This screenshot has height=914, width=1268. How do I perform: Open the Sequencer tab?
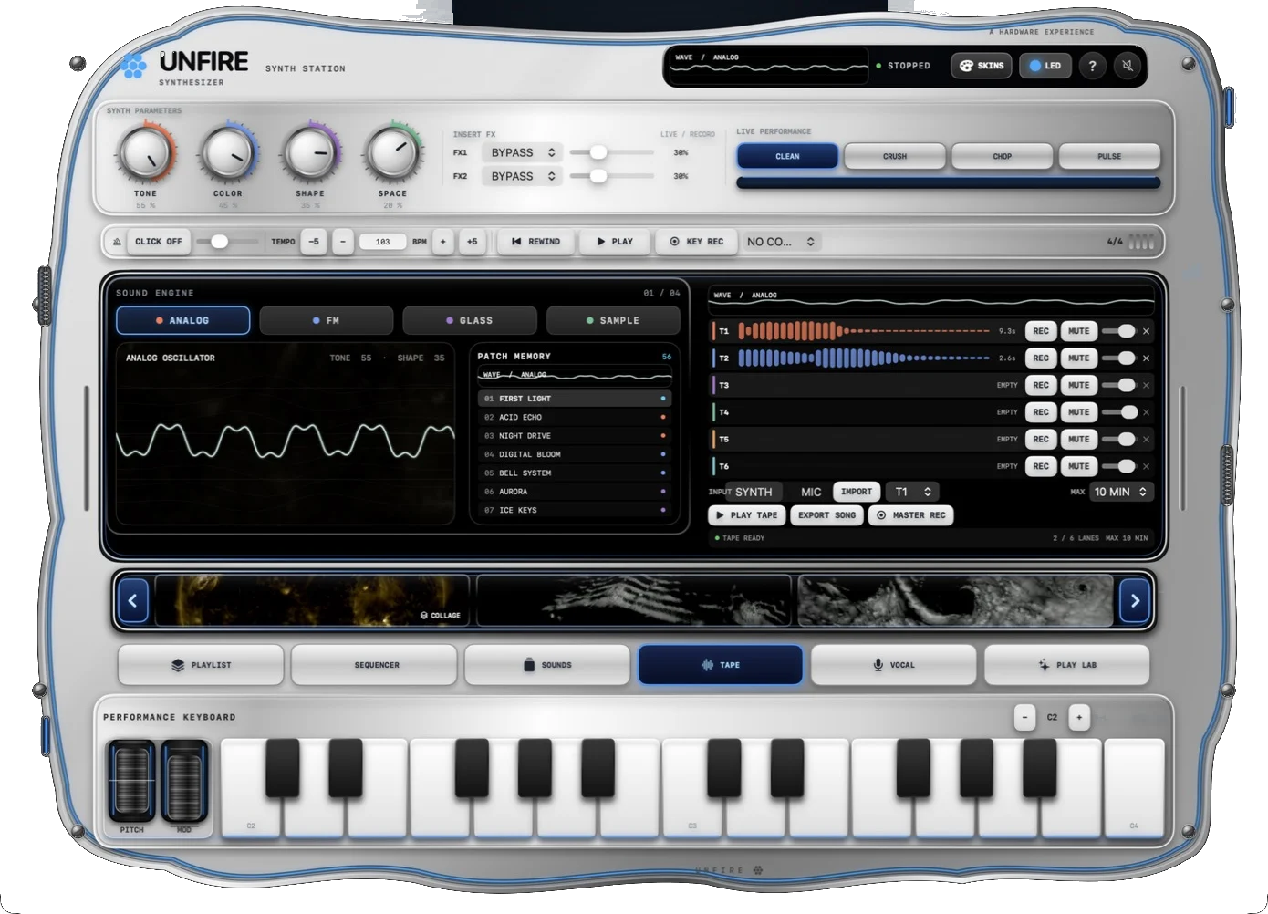374,665
